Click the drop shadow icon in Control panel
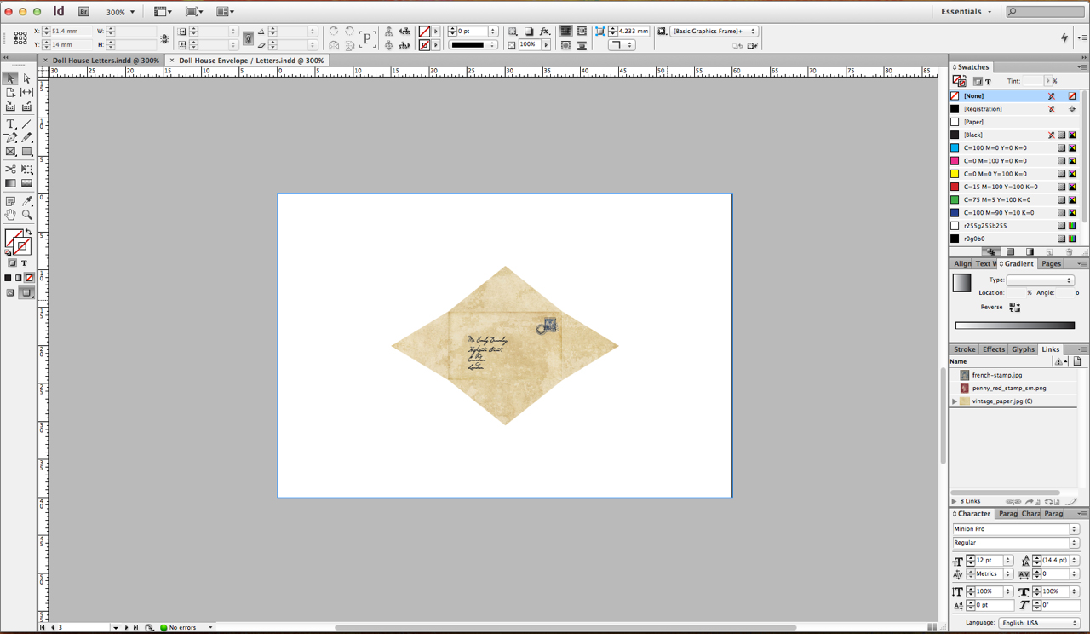 (x=529, y=32)
